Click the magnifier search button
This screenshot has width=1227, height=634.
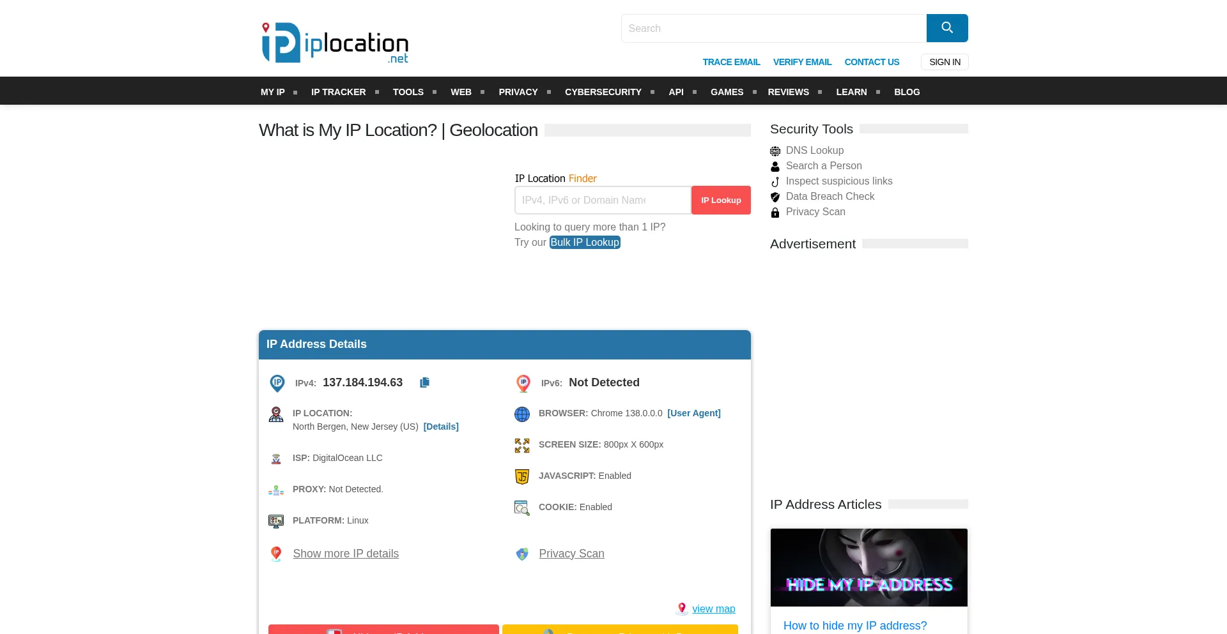tap(946, 28)
